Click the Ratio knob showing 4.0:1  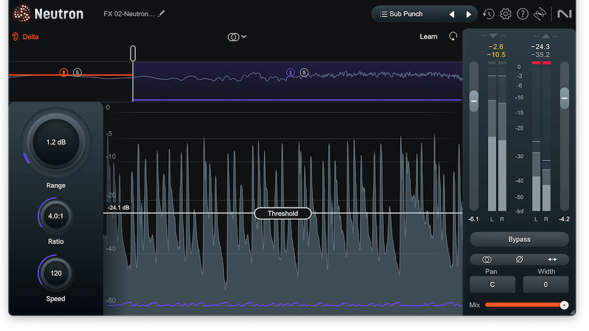tap(56, 216)
